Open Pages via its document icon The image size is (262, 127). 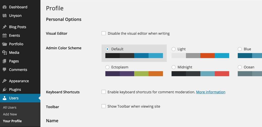5,61
